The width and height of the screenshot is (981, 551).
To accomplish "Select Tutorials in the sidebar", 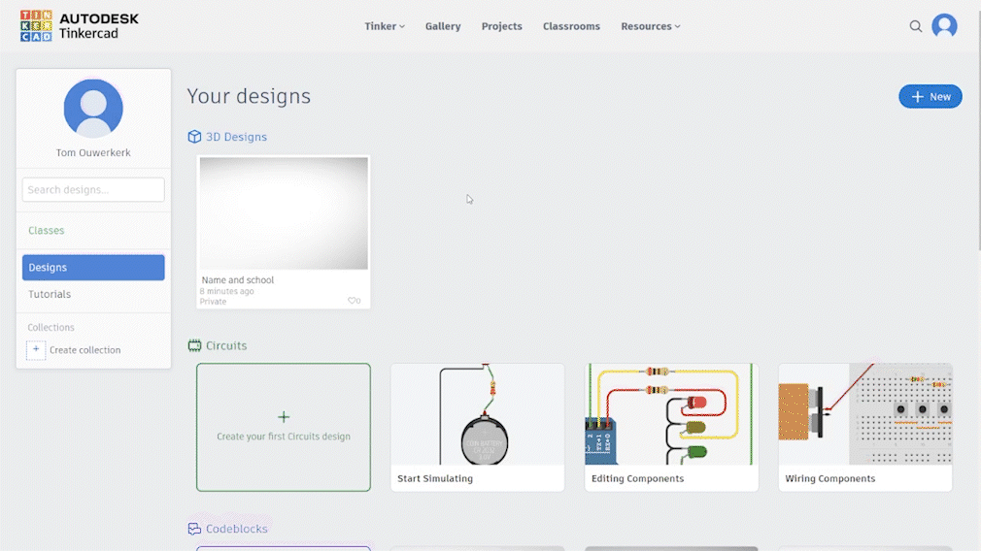I will tap(50, 294).
